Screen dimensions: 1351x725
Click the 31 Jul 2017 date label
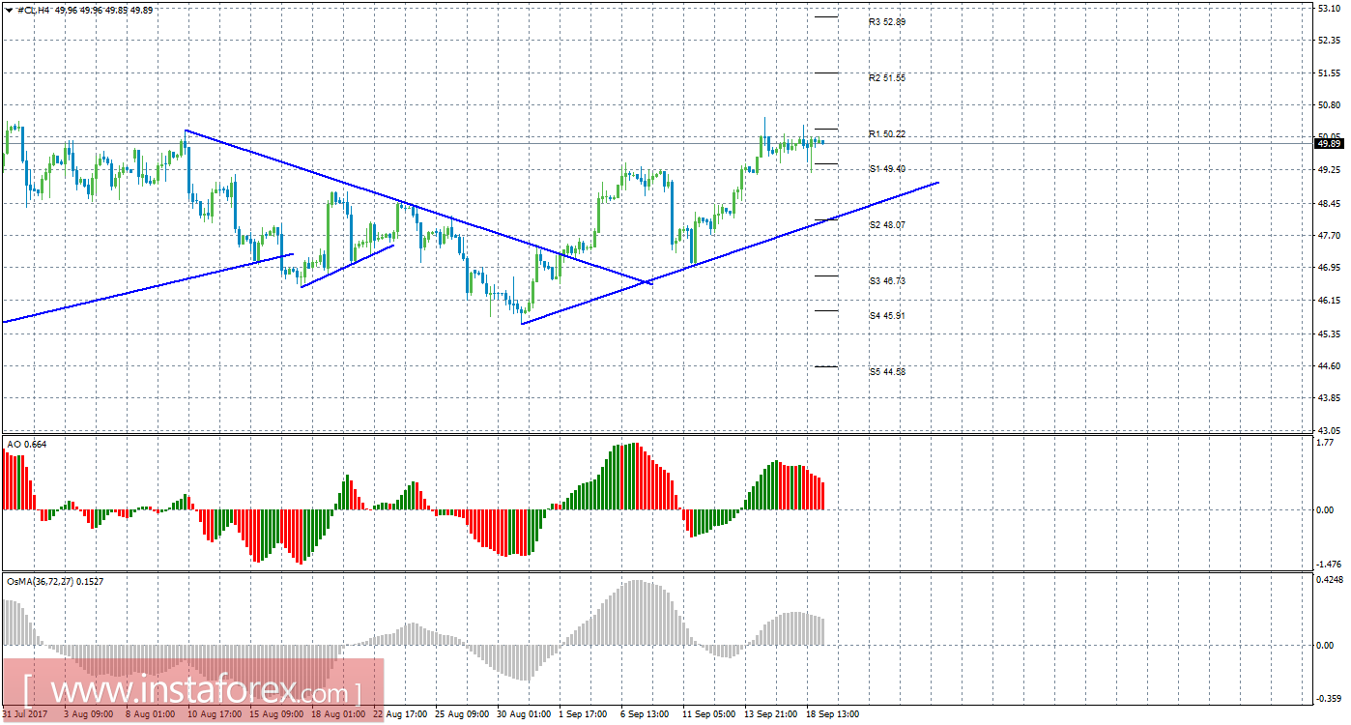coord(24,715)
